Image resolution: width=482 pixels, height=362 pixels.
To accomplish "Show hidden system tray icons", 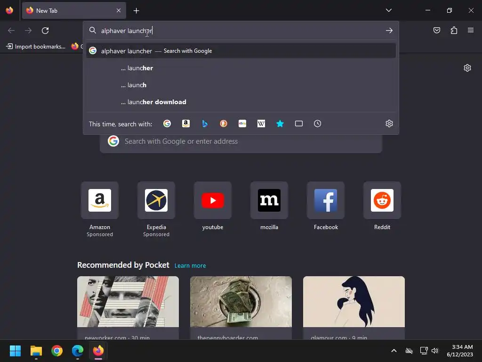I will click(394, 351).
